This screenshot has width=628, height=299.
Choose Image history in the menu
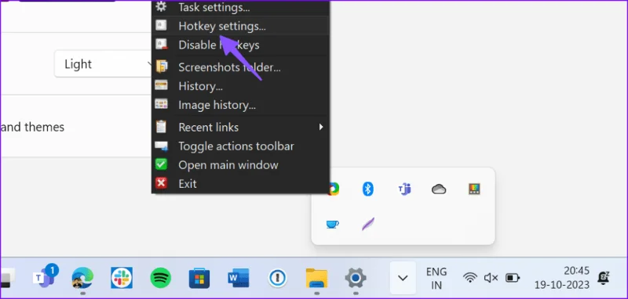point(241,105)
